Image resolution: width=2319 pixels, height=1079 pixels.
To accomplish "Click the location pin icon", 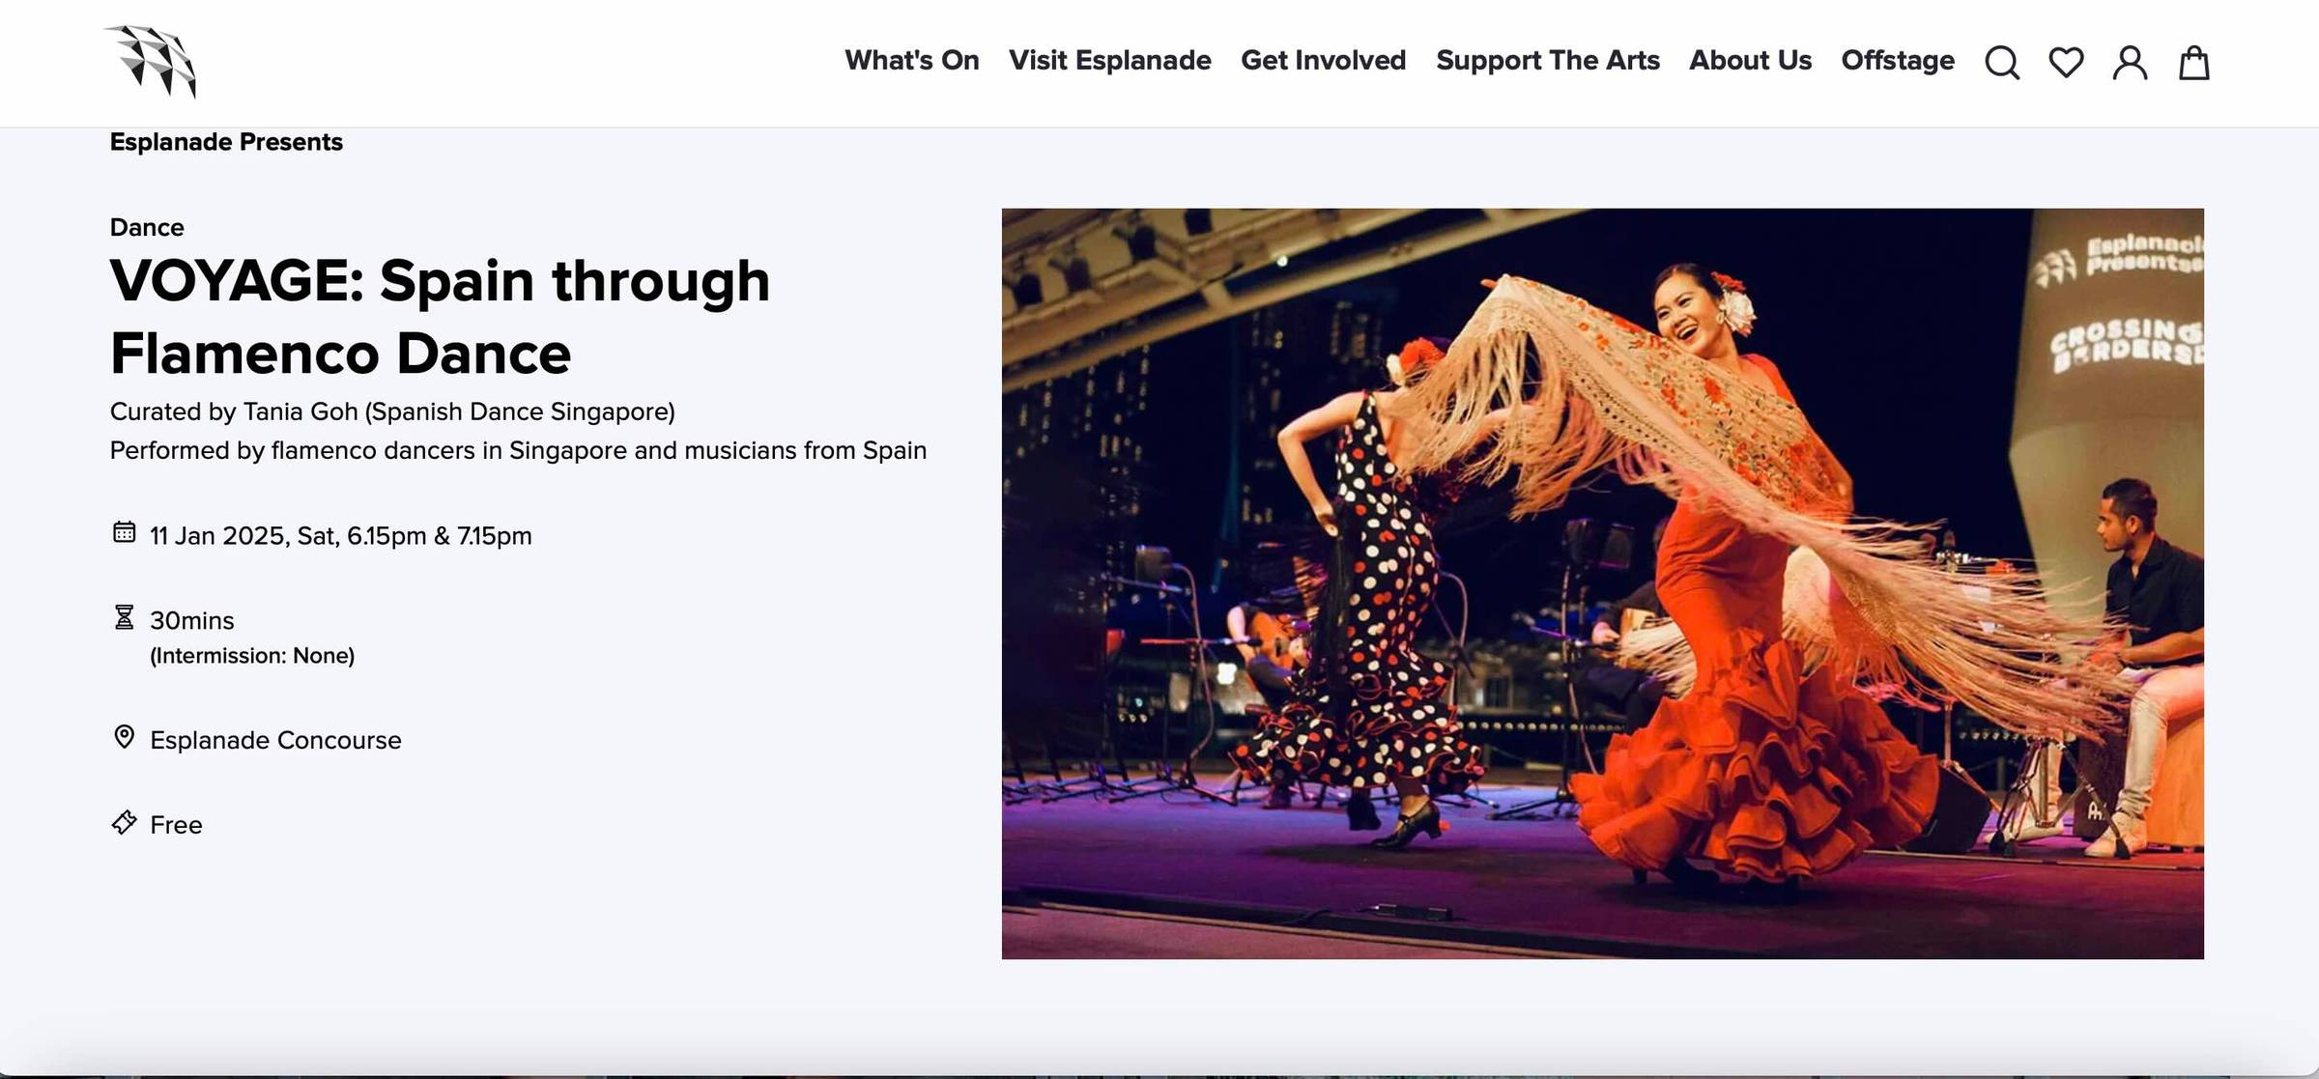I will click(124, 737).
